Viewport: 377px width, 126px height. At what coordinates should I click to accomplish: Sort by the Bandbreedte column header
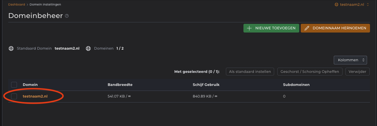(x=120, y=85)
